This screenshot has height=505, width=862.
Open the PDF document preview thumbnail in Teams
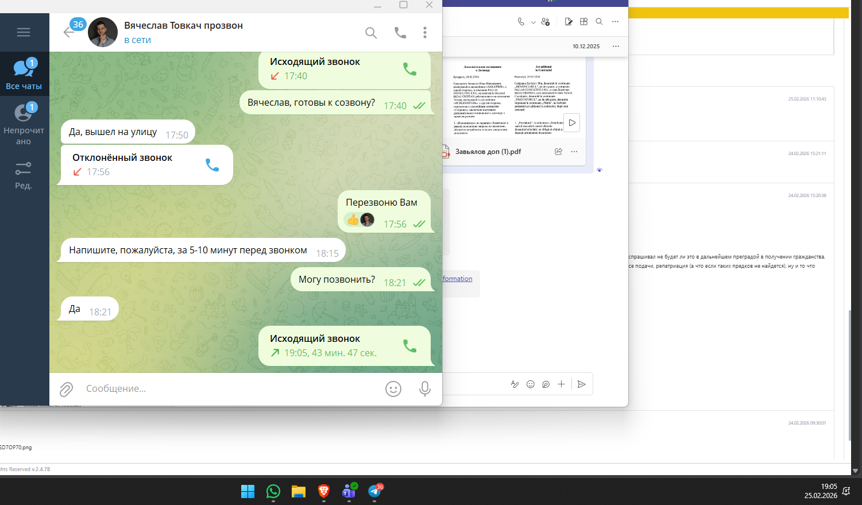[514, 98]
